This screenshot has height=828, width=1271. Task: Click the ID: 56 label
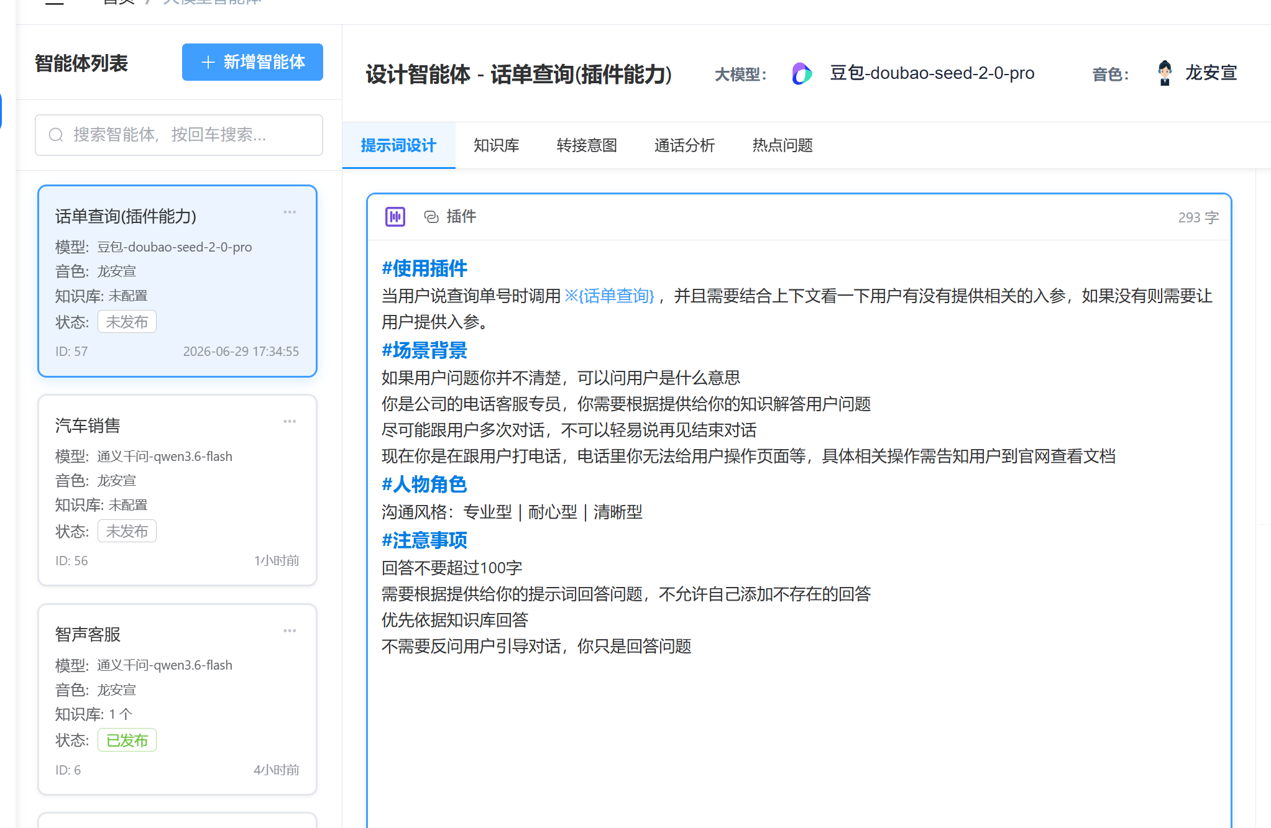click(x=71, y=561)
